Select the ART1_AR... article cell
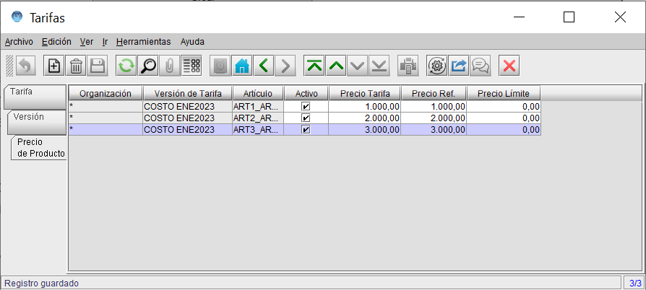The image size is (646, 290). (258, 107)
